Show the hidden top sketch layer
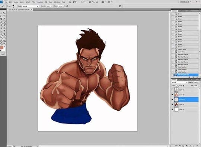This screenshot has width=201, height=147. [x=172, y=90]
